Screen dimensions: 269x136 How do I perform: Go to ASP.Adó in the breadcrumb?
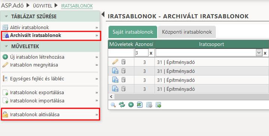pyautogui.click(x=12, y=6)
